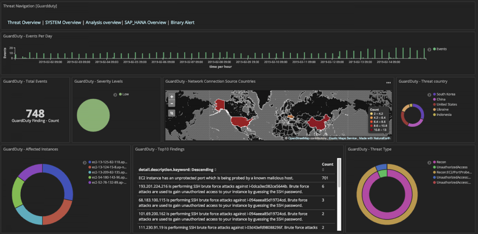
Task: Click the 6.4 – 8.6 map legend entry
Action: point(377,121)
